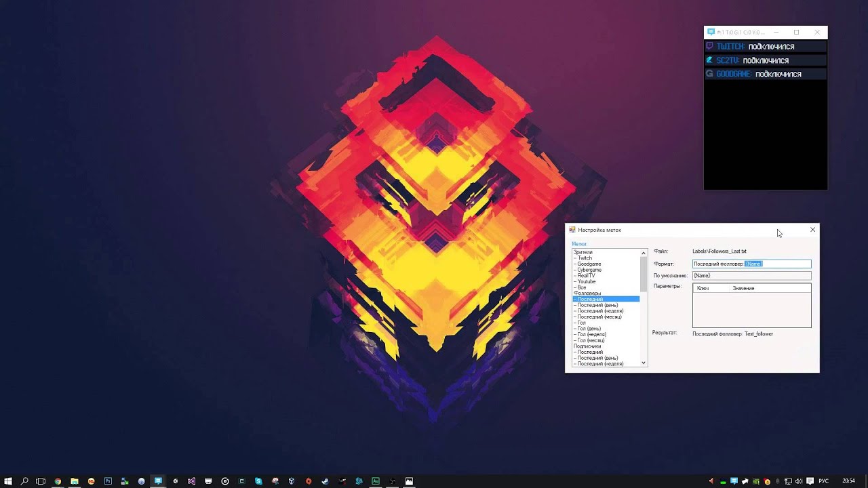This screenshot has width=868, height=488.
Task: Open Task View on the taskbar
Action: [x=41, y=481]
